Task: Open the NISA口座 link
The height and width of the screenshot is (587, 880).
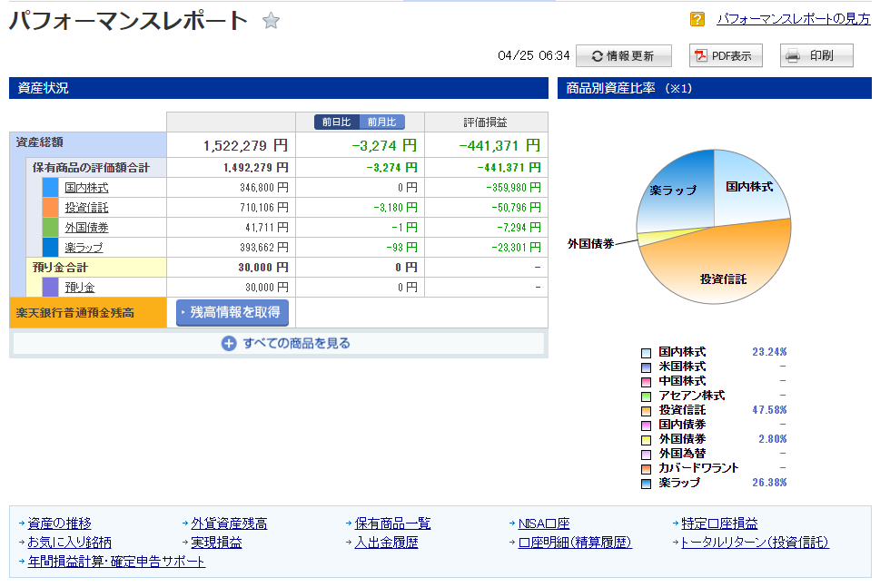Action: [544, 523]
